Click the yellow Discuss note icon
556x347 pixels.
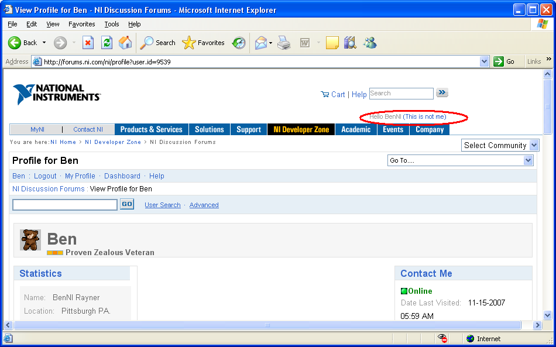(x=332, y=43)
